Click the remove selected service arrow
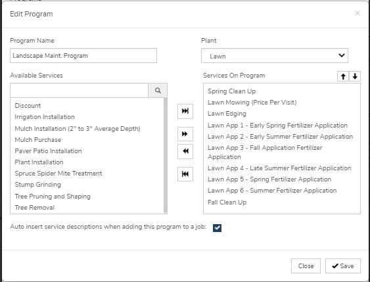Image resolution: width=370 pixels, height=282 pixels. point(185,151)
